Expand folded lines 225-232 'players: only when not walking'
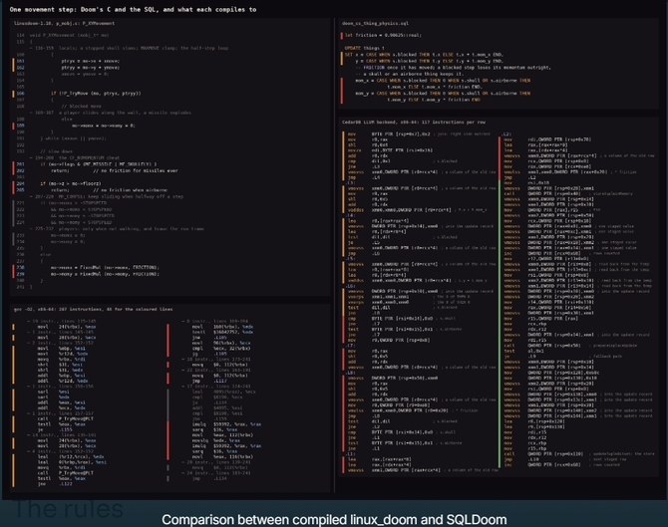Viewport: 668px width, 527px height. 117,229
